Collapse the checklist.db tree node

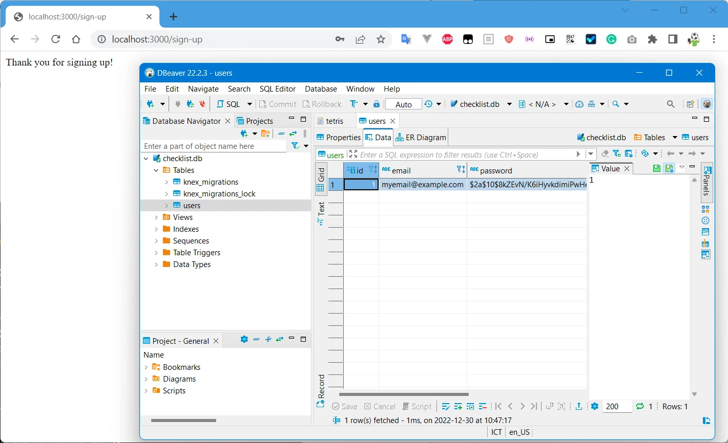(x=146, y=159)
